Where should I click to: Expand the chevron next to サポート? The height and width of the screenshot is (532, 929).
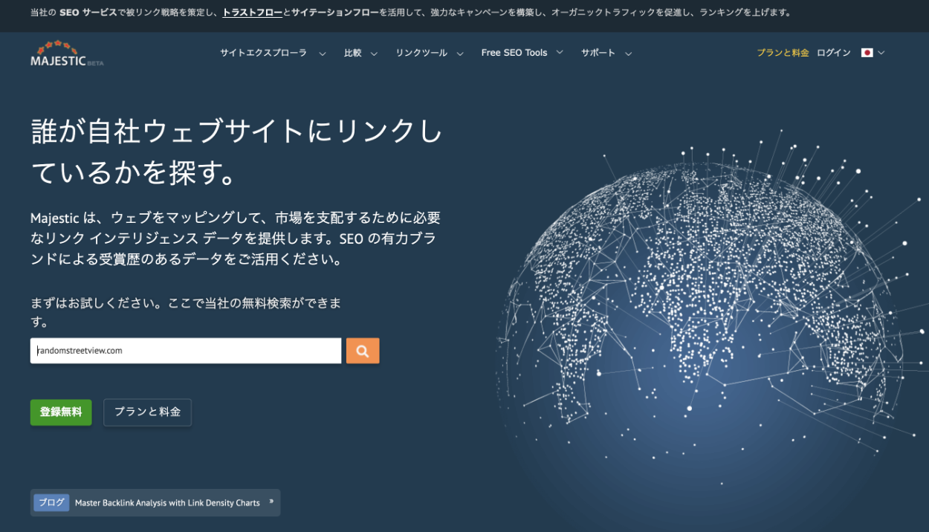tap(628, 53)
